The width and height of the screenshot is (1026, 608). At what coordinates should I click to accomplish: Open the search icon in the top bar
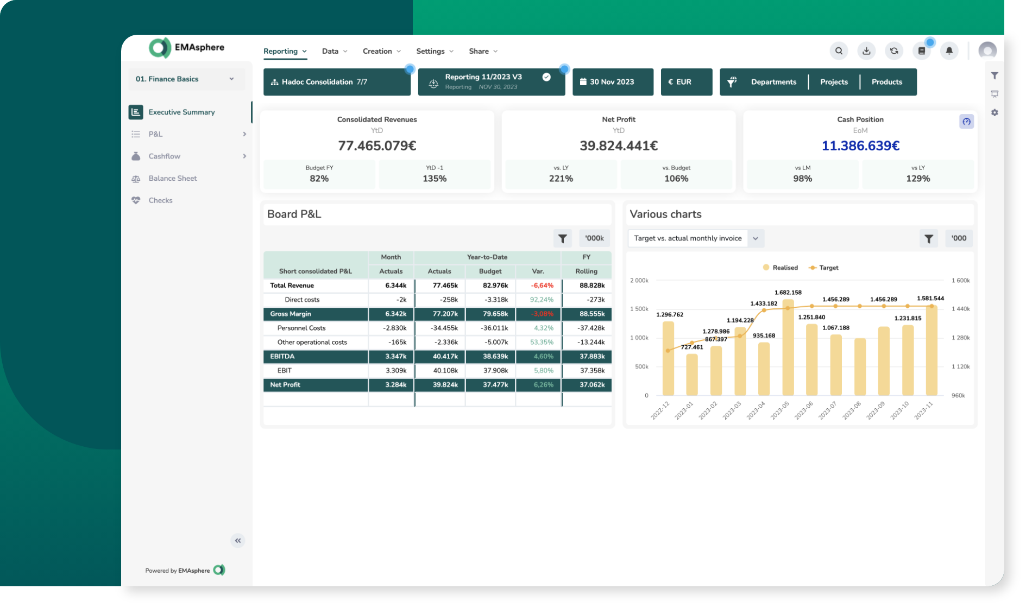tap(839, 50)
